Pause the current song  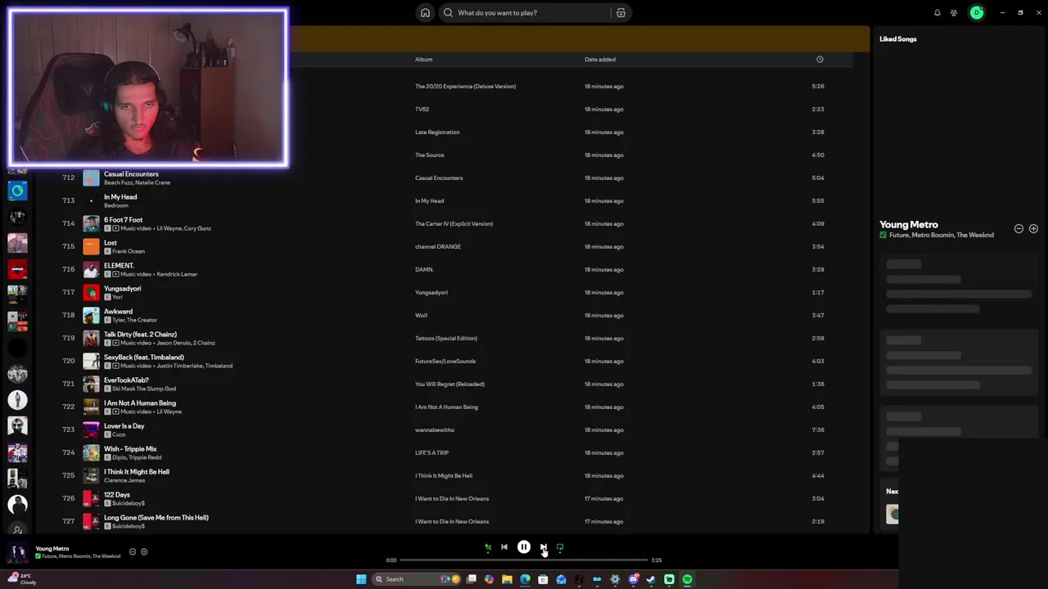(x=524, y=547)
